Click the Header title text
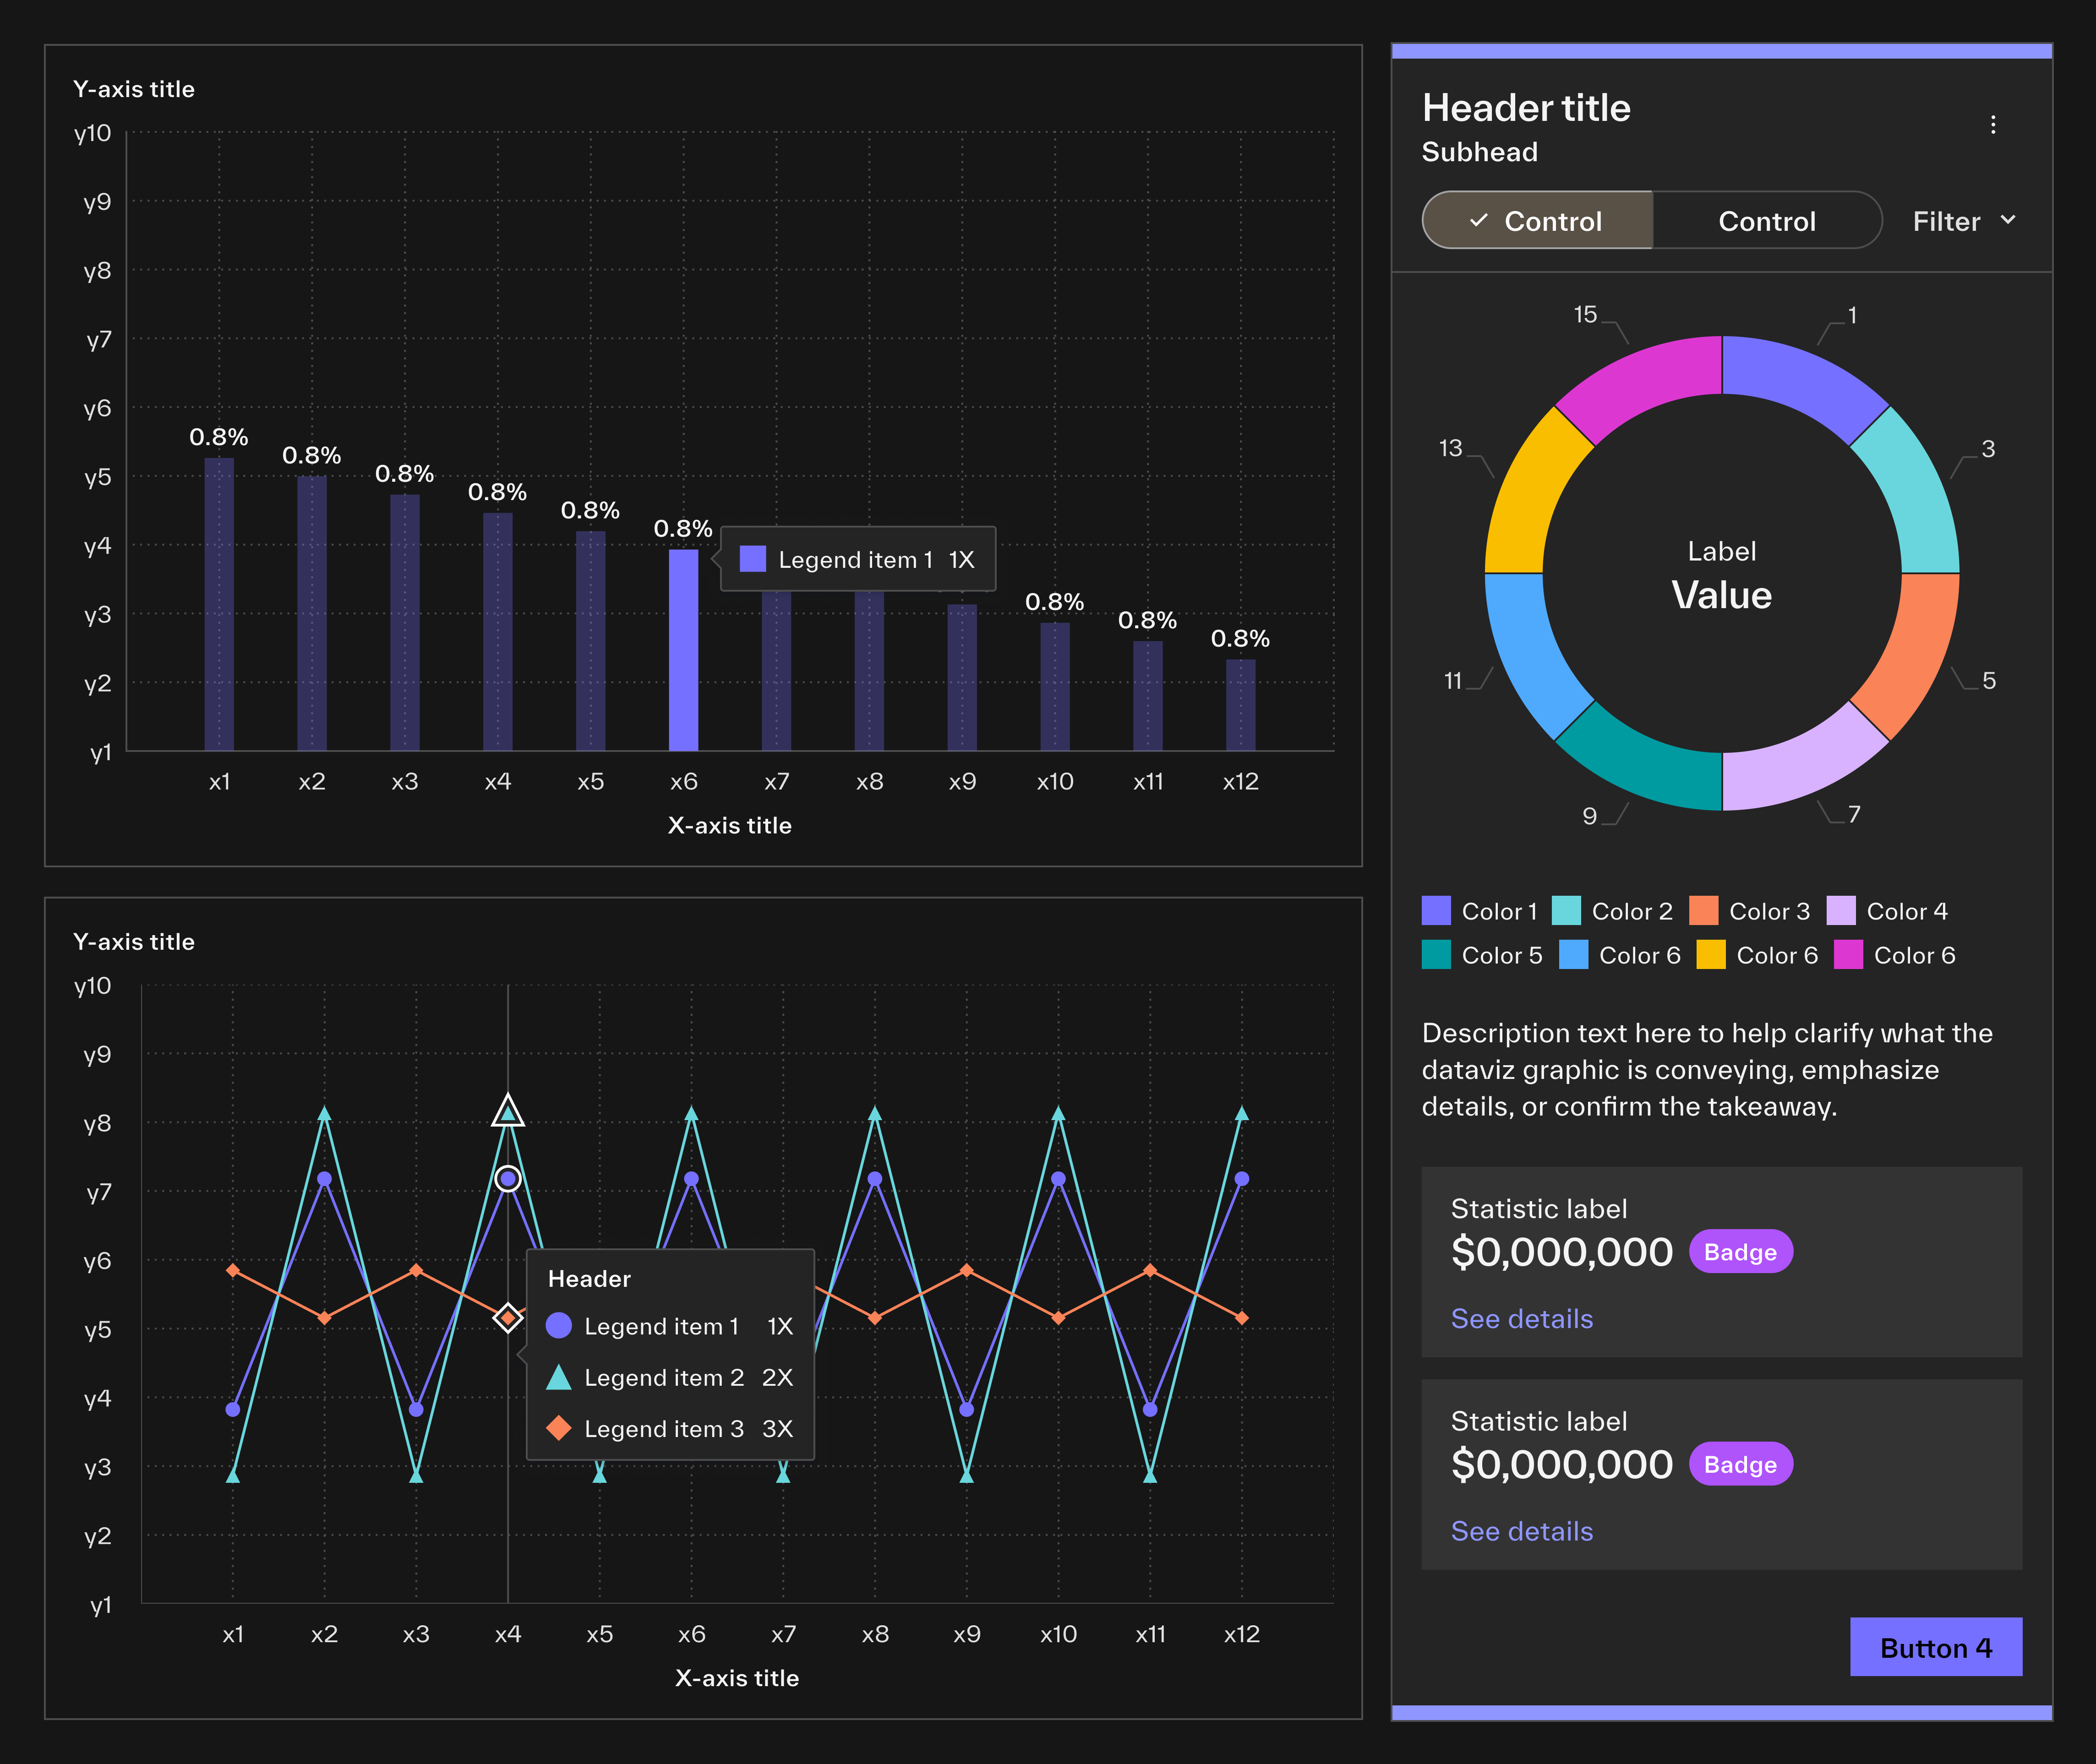 pyautogui.click(x=1526, y=108)
